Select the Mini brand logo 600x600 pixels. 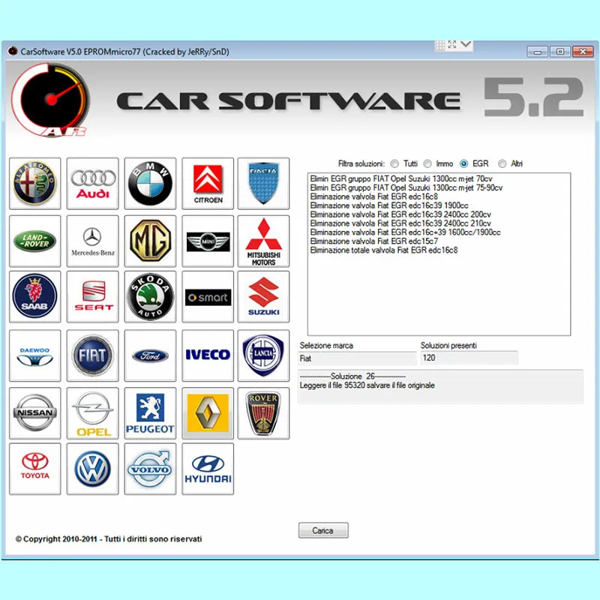[x=208, y=241]
